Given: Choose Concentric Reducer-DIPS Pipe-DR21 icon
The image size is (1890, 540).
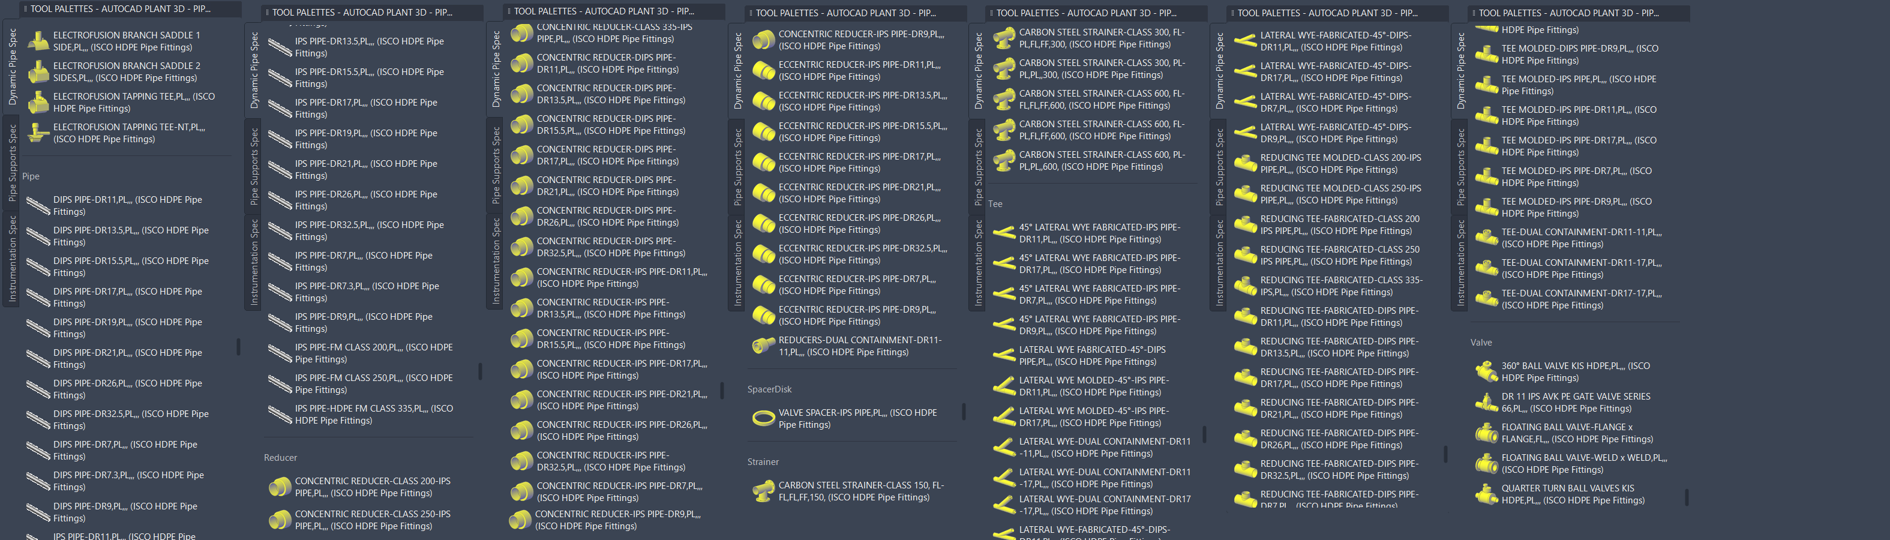Looking at the screenshot, I should pos(521,185).
